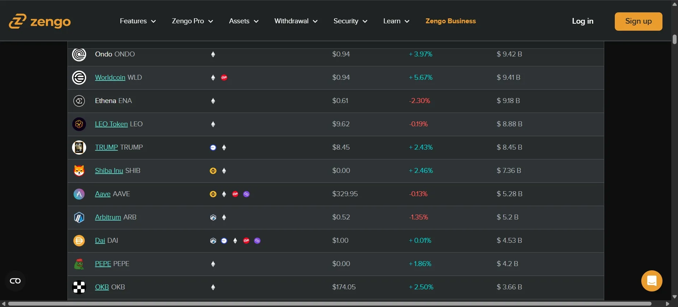678x307 pixels.
Task: Click Polygon network icon in Dai row
Action: tap(257, 241)
